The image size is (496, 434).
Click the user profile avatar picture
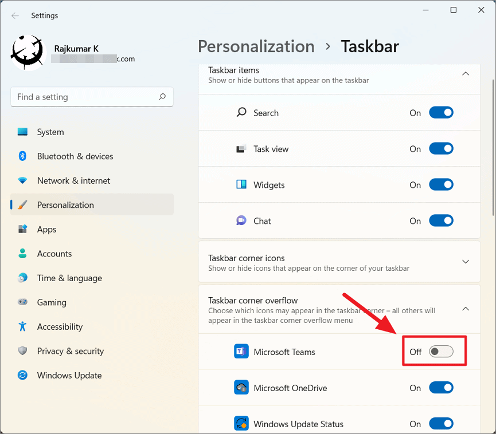(27, 52)
